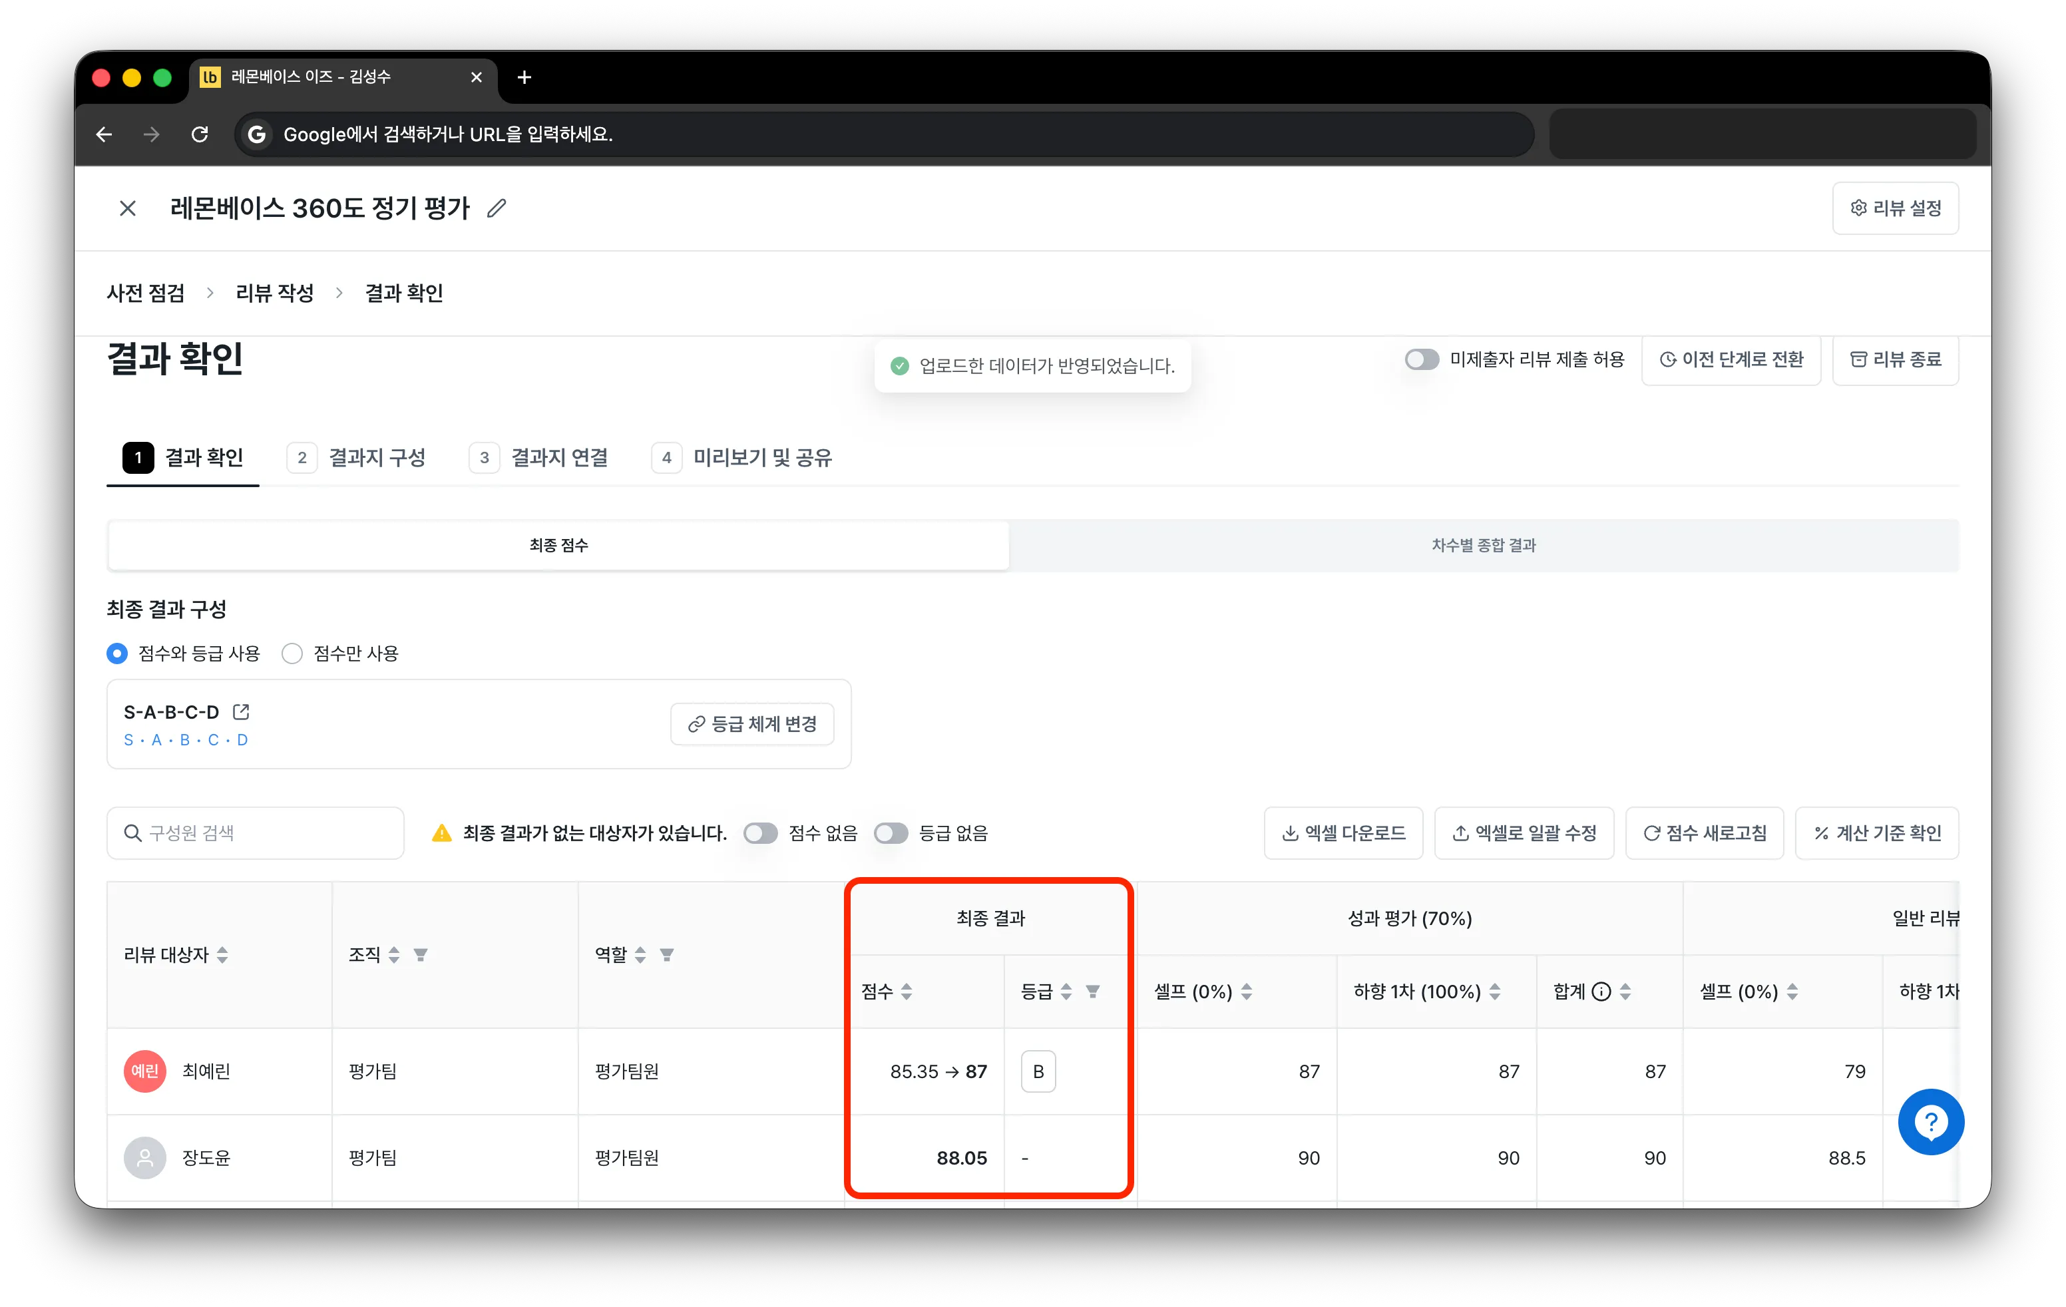Open step 4 미리보기 및 공유 tab
The height and width of the screenshot is (1307, 2066).
[x=742, y=457]
